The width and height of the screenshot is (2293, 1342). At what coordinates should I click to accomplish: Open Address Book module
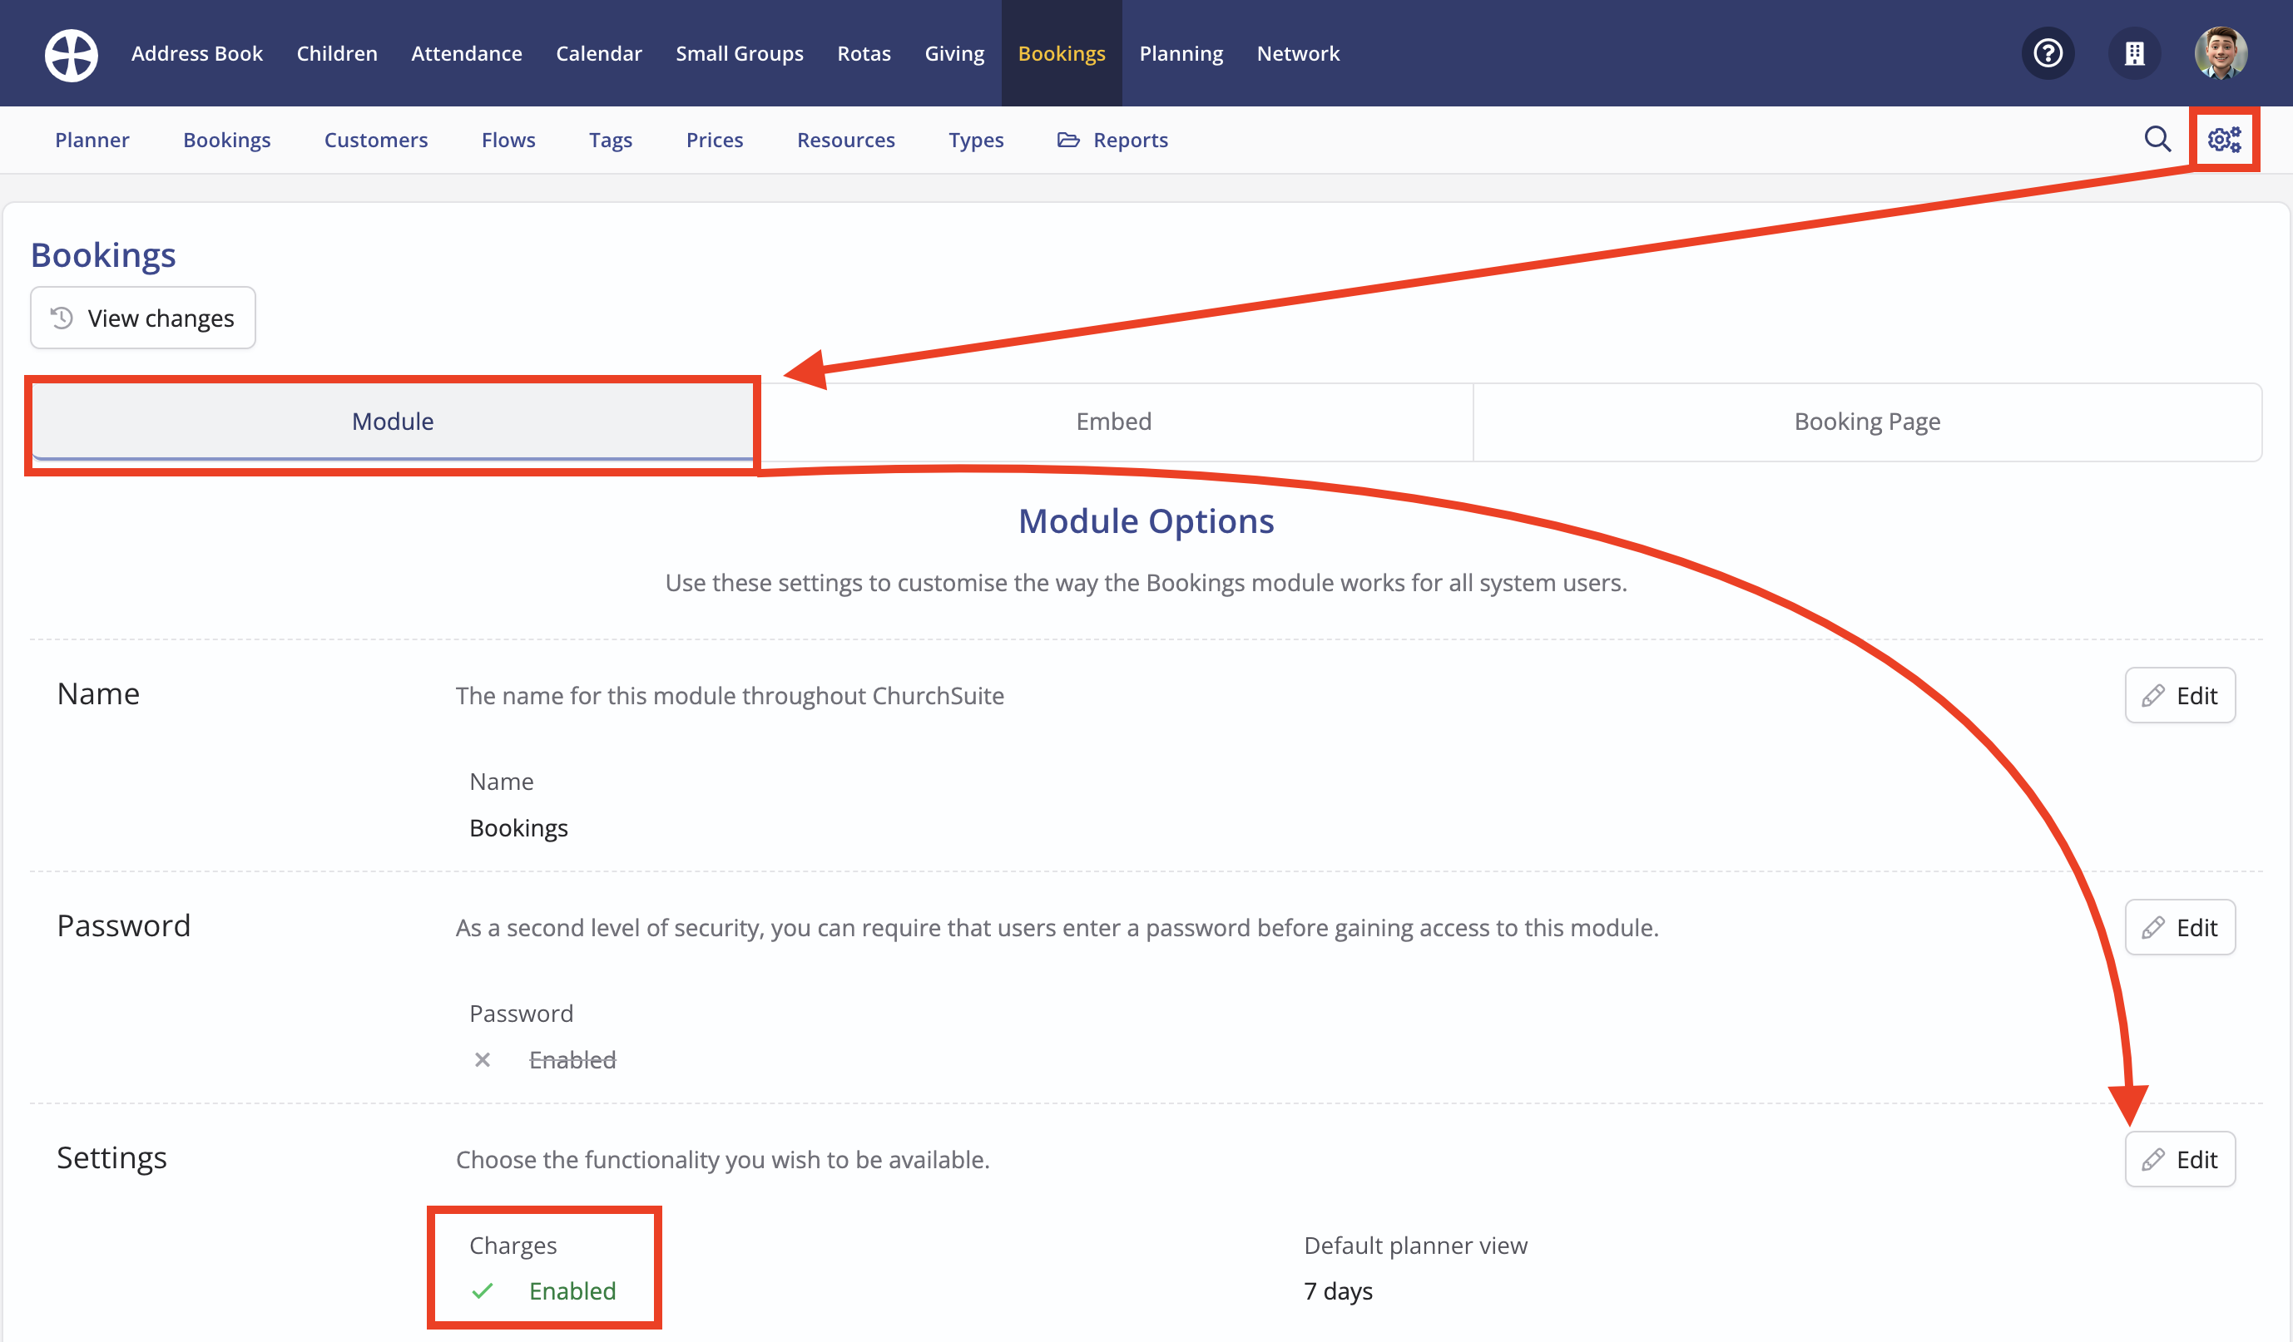click(x=196, y=54)
